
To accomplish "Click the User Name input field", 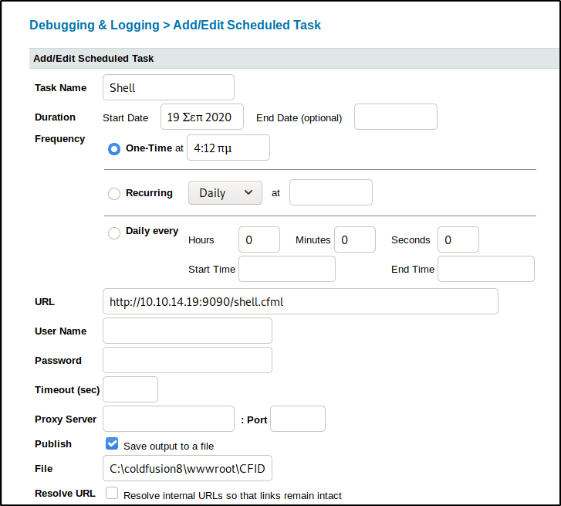I will (x=188, y=331).
